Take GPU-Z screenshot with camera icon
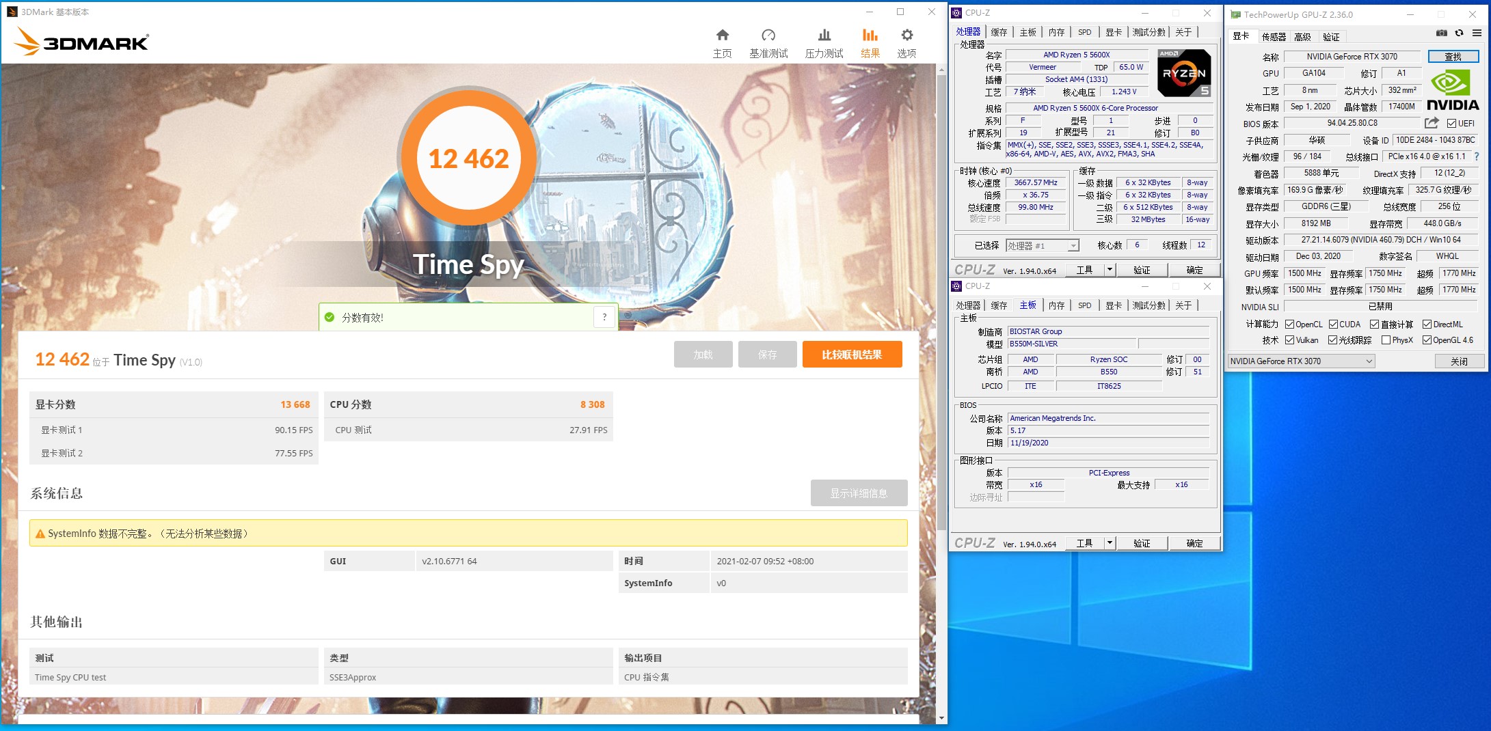The height and width of the screenshot is (731, 1491). (x=1441, y=33)
